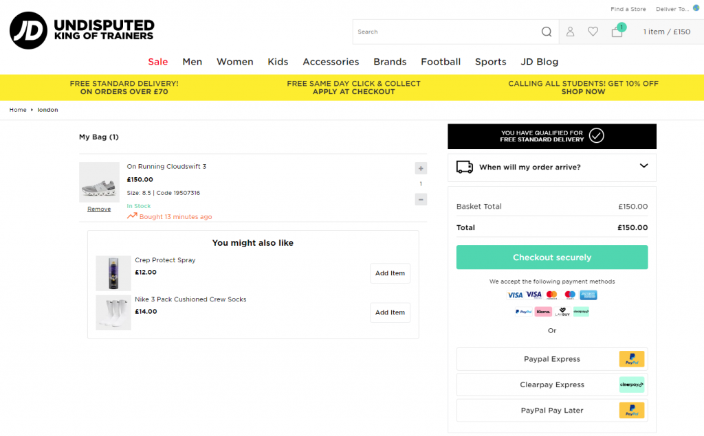The height and width of the screenshot is (436, 704).
Task: Click the delivery truck icon
Action: (x=465, y=167)
